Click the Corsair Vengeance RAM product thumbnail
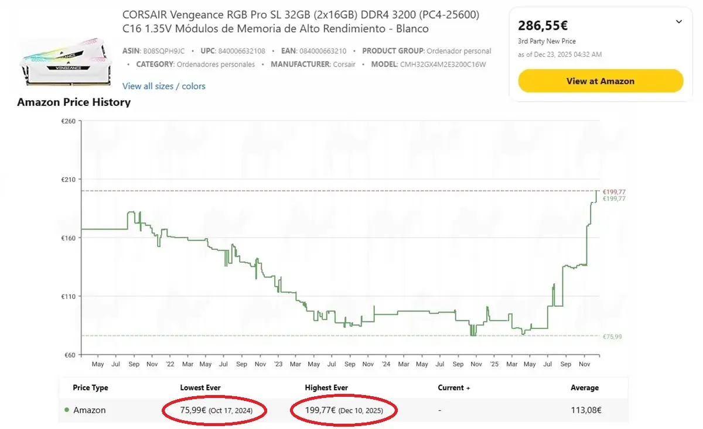Image resolution: width=703 pixels, height=429 pixels. (x=64, y=63)
